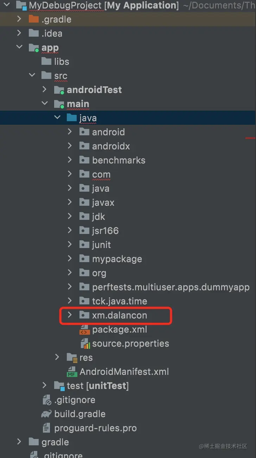The height and width of the screenshot is (458, 256).
Task: Click the res resource folder icon
Action: tap(72, 358)
